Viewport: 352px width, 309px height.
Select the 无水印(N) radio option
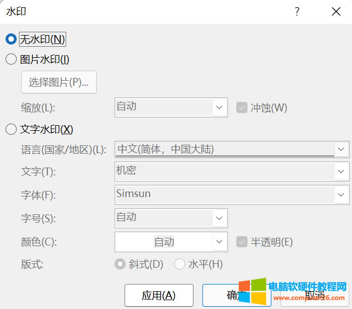(x=11, y=40)
